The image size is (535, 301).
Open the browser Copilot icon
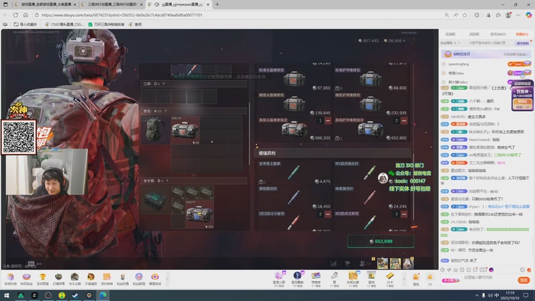528,15
